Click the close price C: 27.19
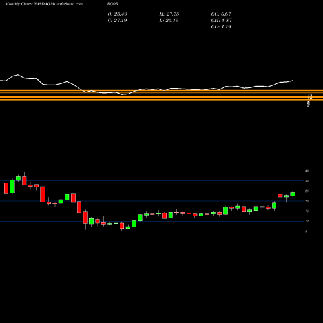Image resolution: width=323 pixels, height=323 pixels. pyautogui.click(x=117, y=20)
